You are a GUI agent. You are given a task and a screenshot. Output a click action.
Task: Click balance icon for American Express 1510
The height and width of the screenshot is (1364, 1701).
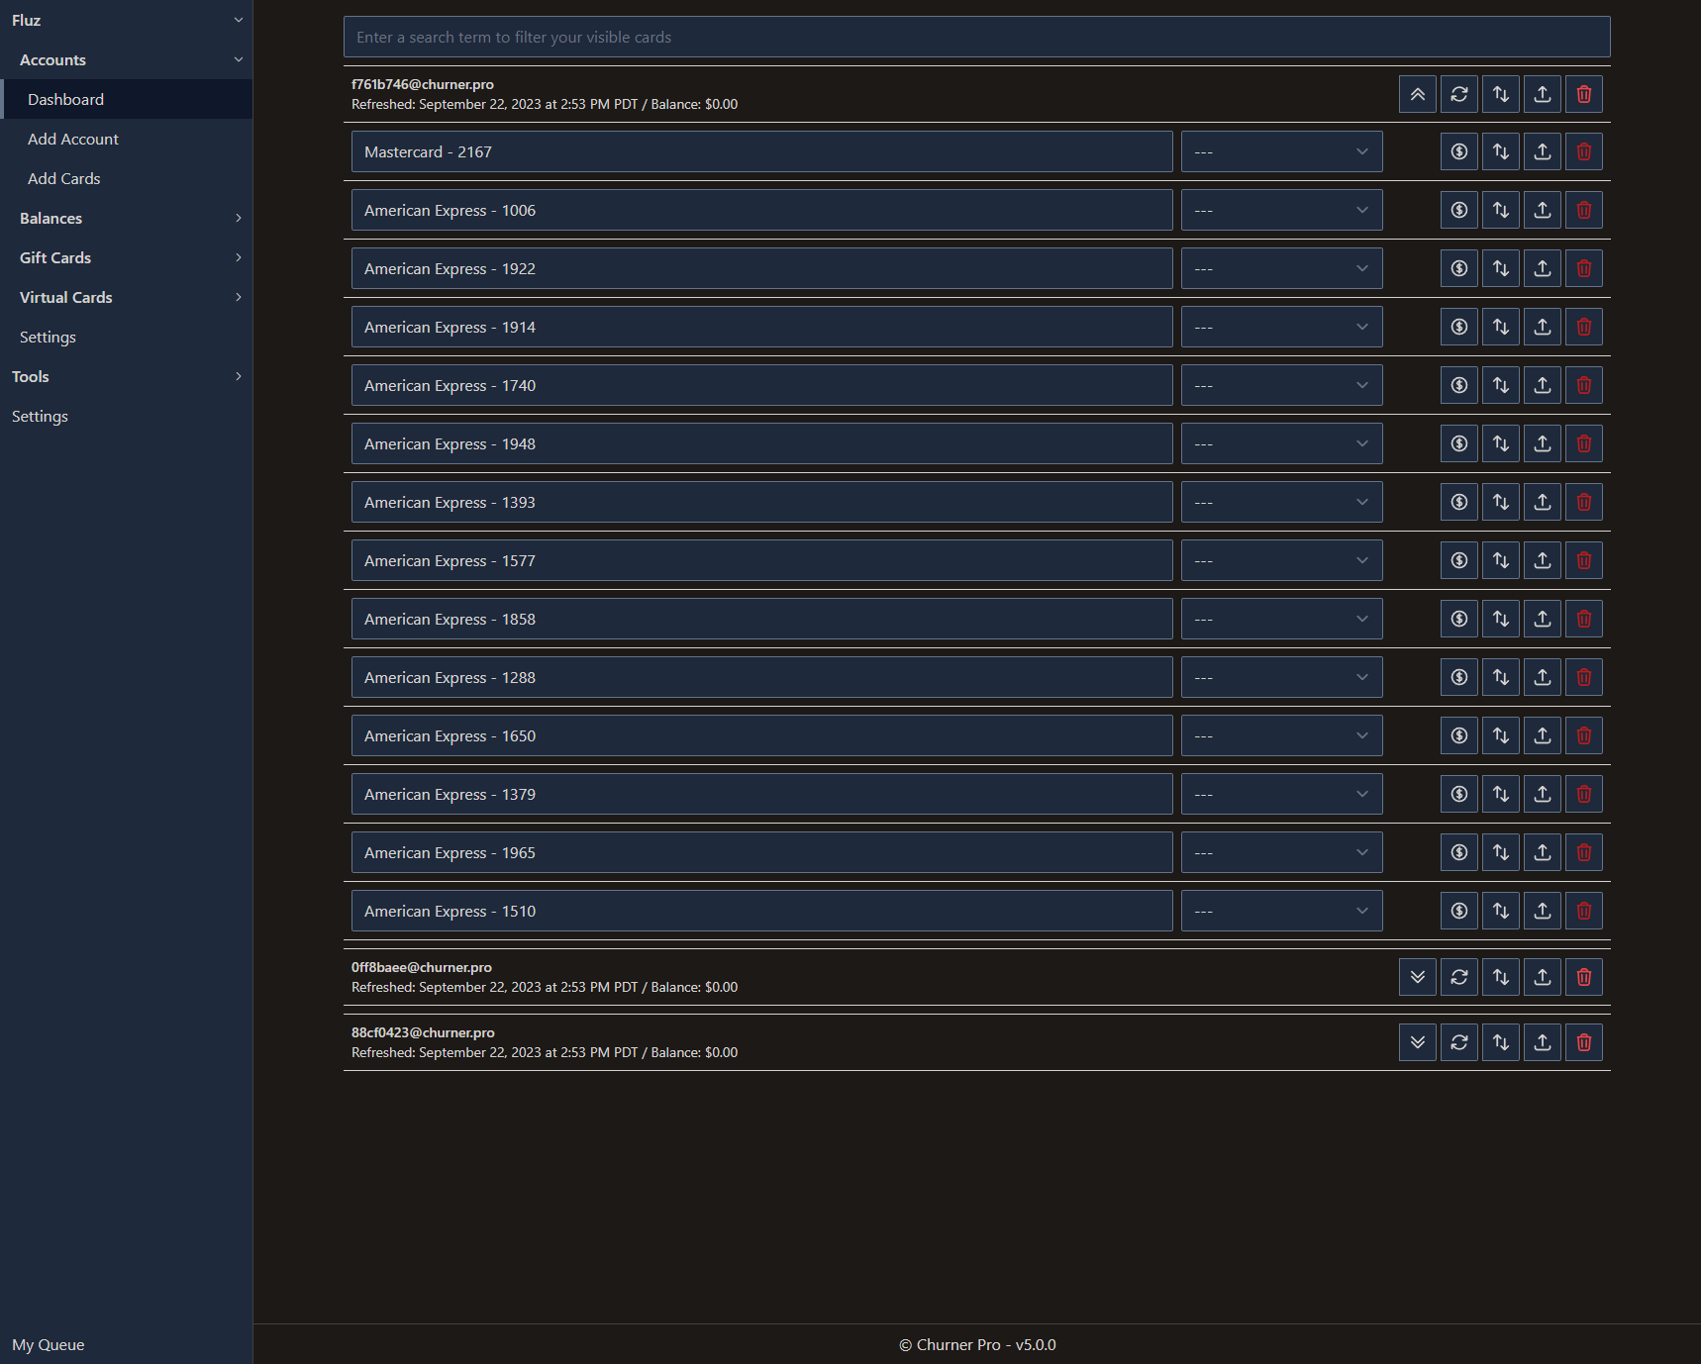[1458, 911]
